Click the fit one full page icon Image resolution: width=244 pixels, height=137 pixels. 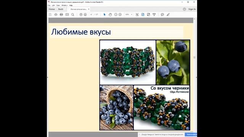point(143,14)
